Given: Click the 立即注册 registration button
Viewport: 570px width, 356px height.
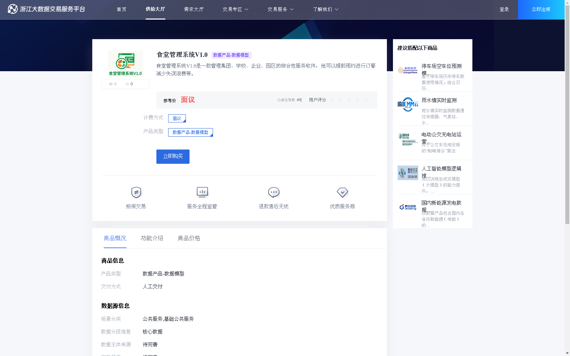Looking at the screenshot, I should tap(540, 10).
